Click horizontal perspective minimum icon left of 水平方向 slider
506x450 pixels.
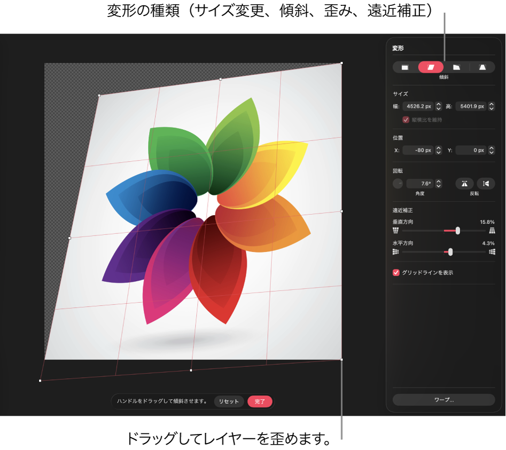click(x=395, y=252)
